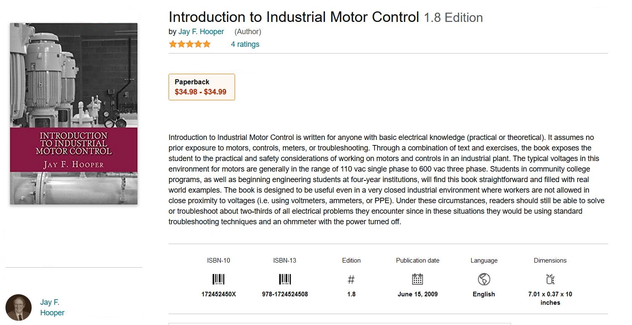
Task: Click the five-star rating icons
Action: 190,44
